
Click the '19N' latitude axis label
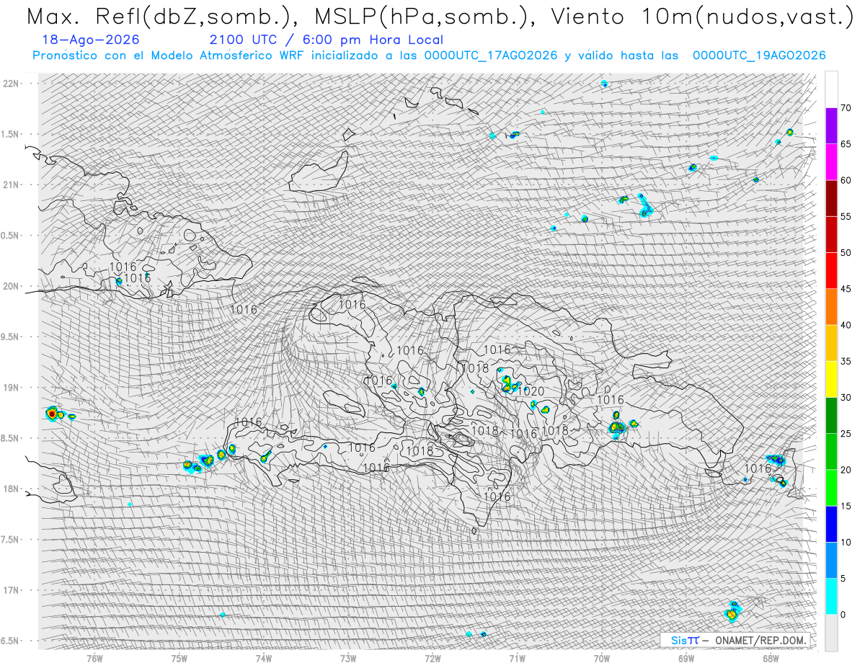click(10, 388)
